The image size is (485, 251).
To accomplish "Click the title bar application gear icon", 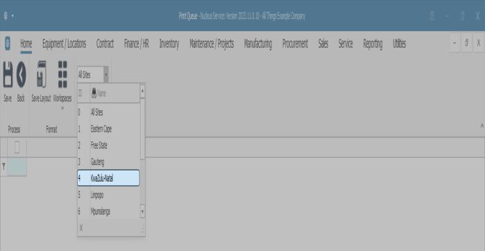I will (6, 16).
